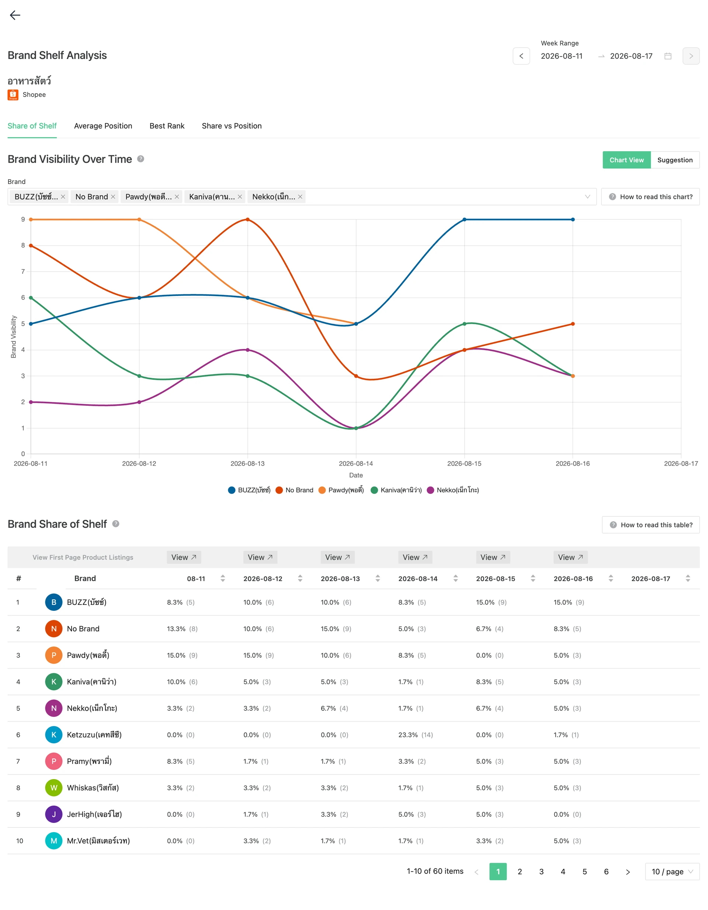Sort by the 2026-08-13 column

click(378, 578)
